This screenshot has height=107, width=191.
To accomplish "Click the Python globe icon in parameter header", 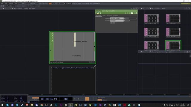I will coord(132,13).
